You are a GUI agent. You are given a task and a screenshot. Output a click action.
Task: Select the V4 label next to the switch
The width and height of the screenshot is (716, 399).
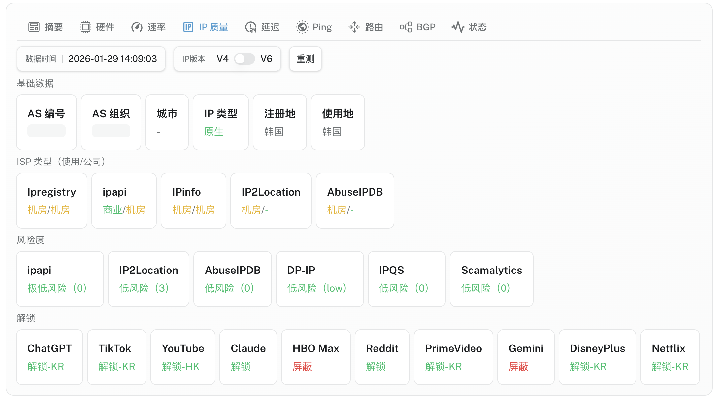tap(222, 59)
